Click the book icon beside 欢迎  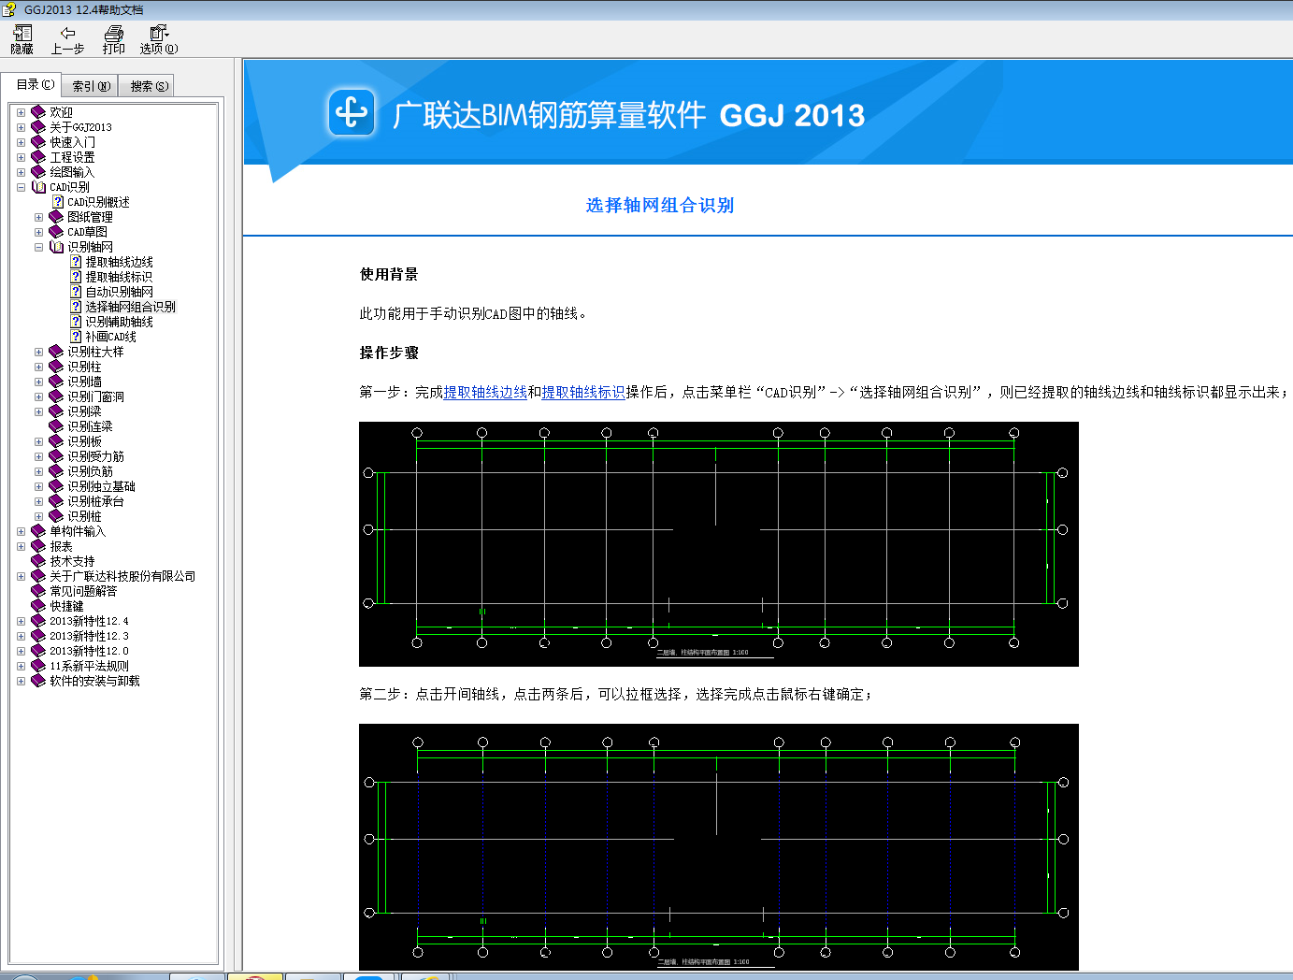click(x=38, y=112)
